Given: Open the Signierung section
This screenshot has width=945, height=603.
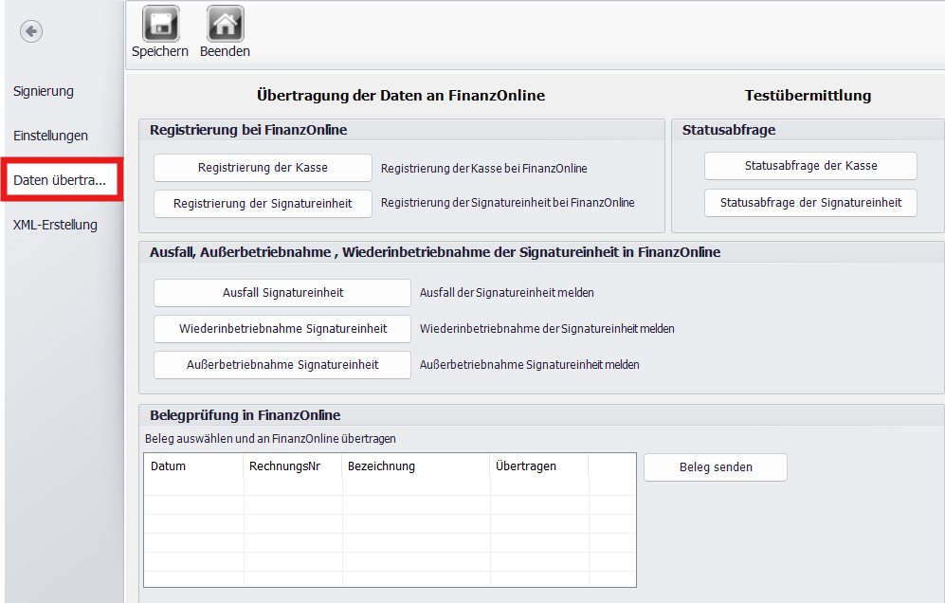Looking at the screenshot, I should (44, 91).
